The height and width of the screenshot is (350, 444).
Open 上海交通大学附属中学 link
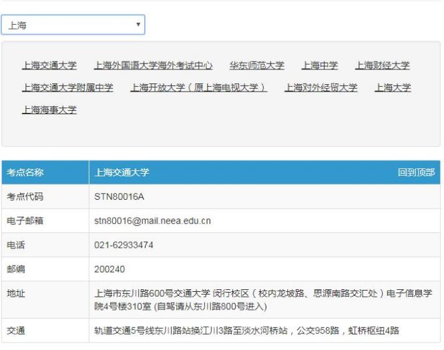(x=67, y=87)
